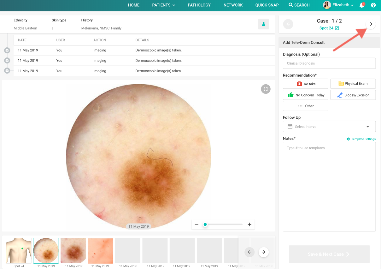Select Re-take recommendation
The image size is (381, 269).
pos(306,84)
